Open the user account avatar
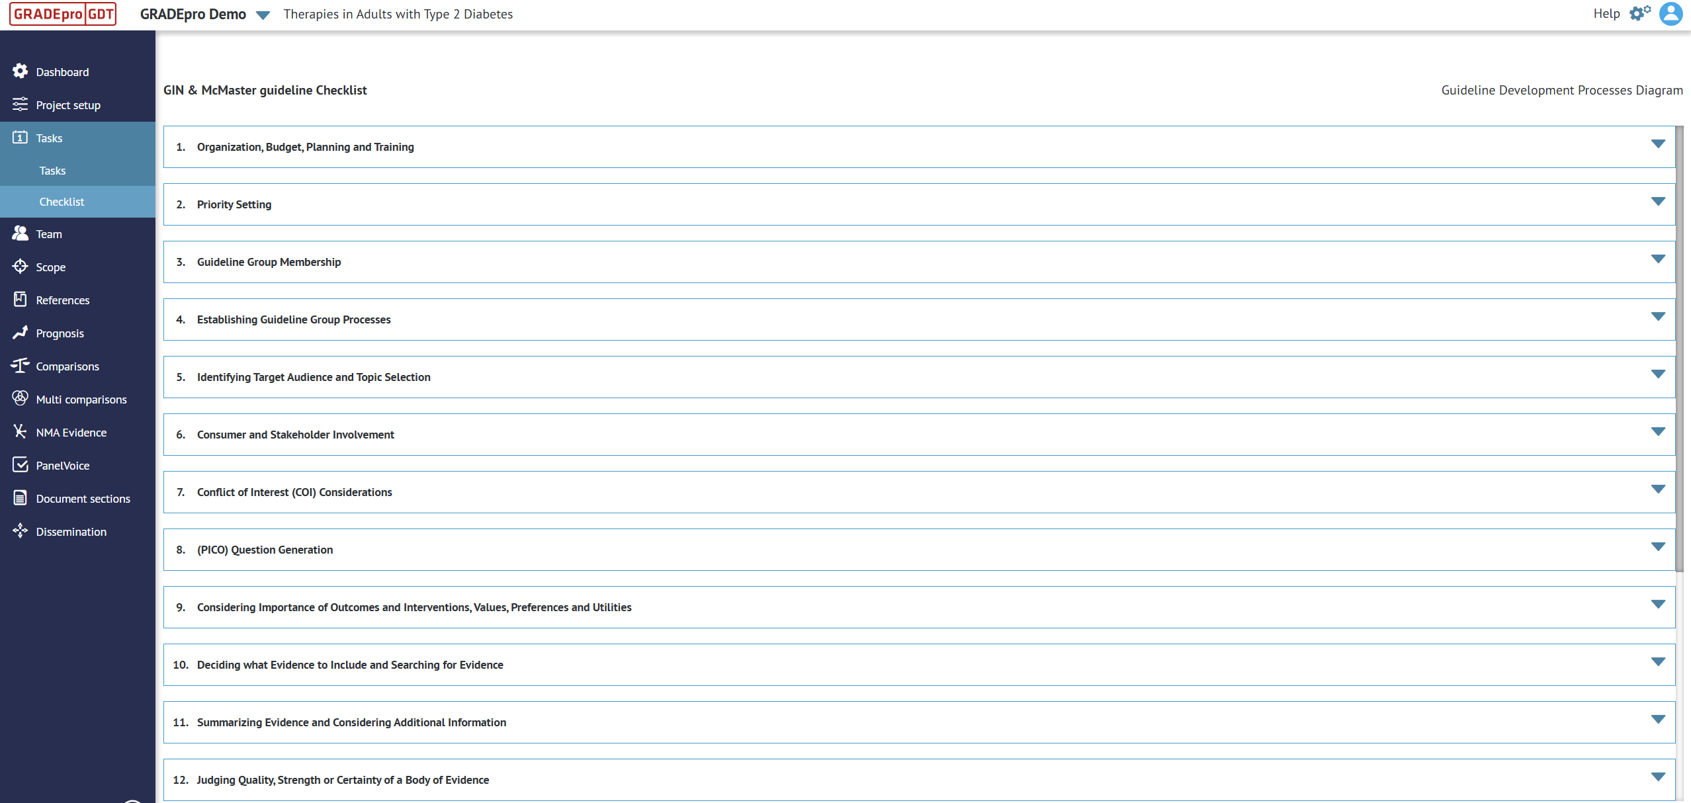Image resolution: width=1691 pixels, height=803 pixels. click(x=1671, y=14)
